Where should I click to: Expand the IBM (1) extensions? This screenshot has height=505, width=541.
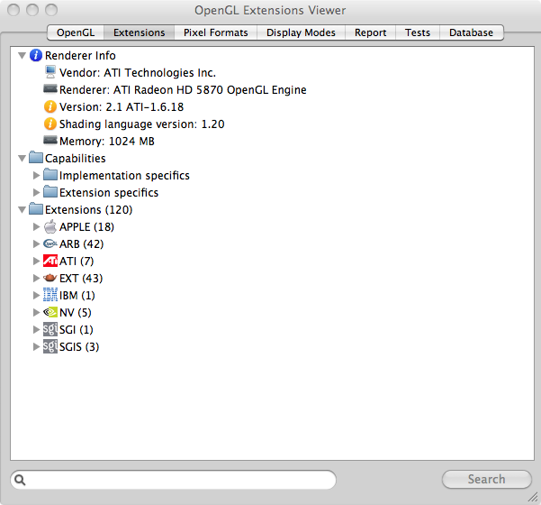(x=36, y=295)
